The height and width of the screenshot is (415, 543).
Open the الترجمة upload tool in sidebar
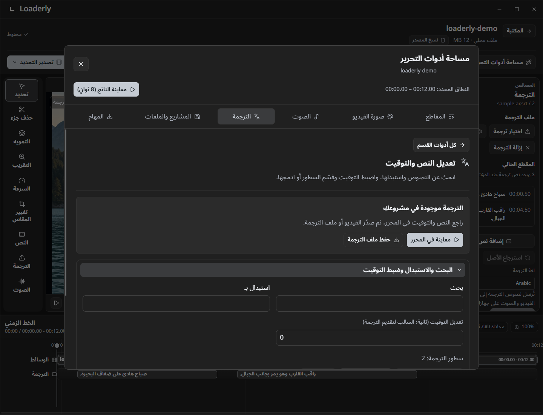(21, 262)
